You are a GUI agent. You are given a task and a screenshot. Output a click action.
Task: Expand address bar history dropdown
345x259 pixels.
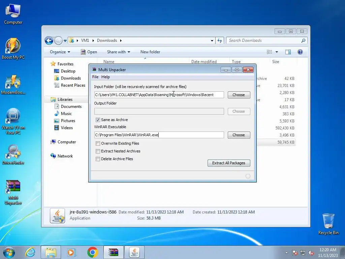(x=212, y=40)
